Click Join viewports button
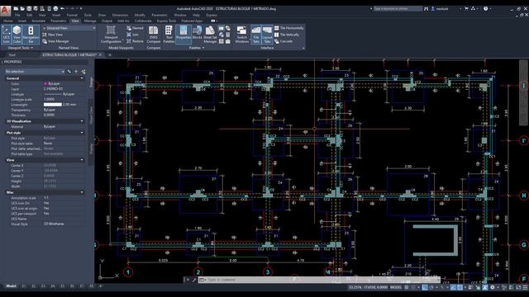This screenshot has width=529, height=297. tap(132, 35)
